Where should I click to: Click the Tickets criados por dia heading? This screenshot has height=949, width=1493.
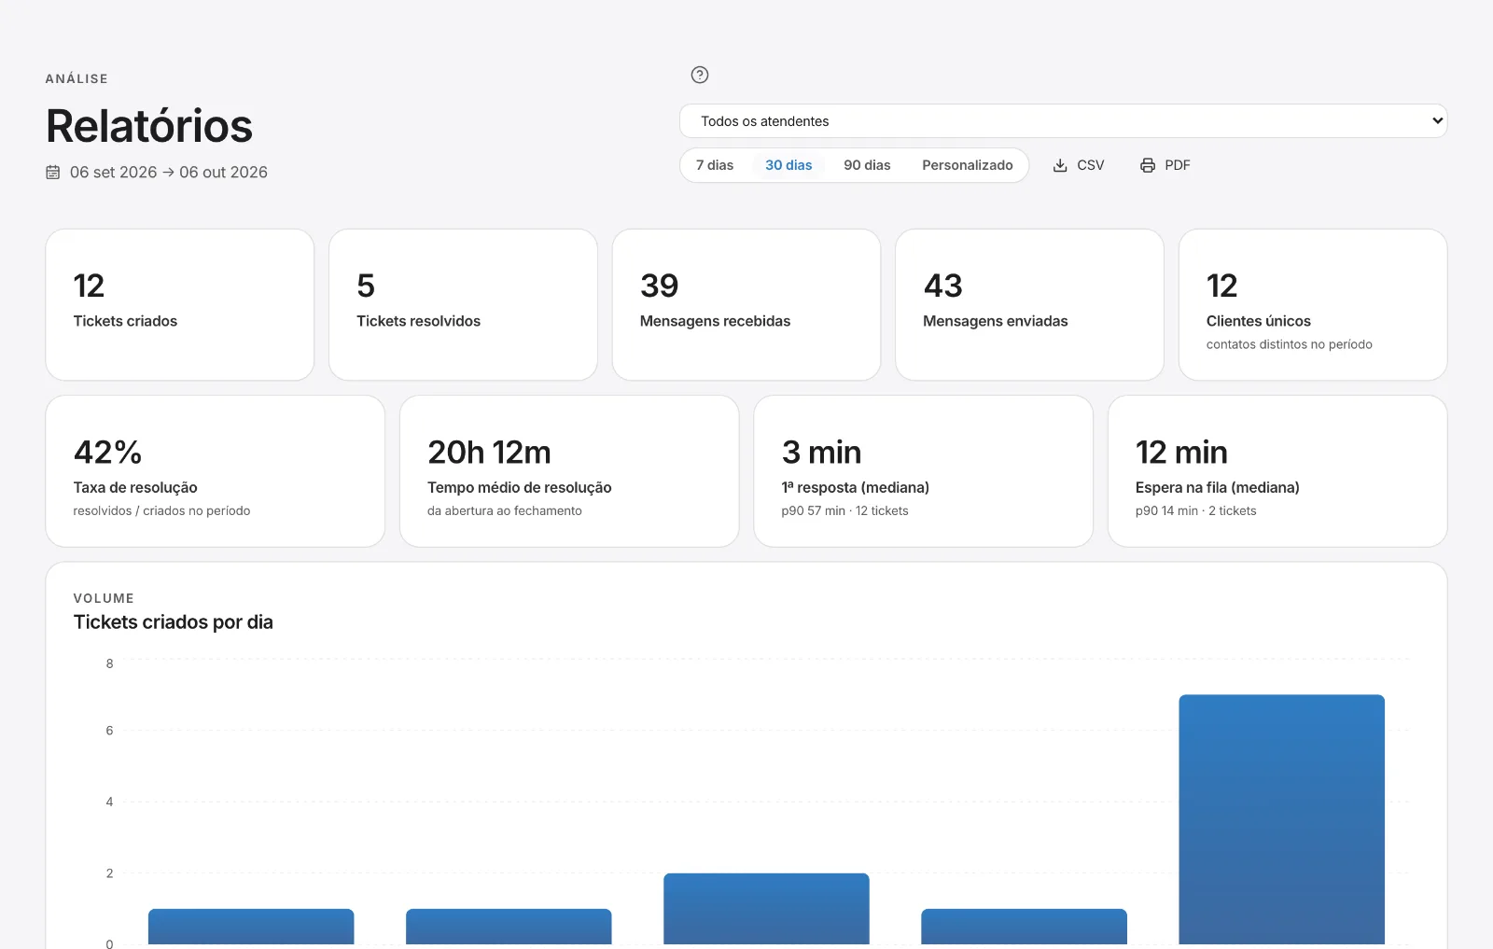[x=174, y=622]
